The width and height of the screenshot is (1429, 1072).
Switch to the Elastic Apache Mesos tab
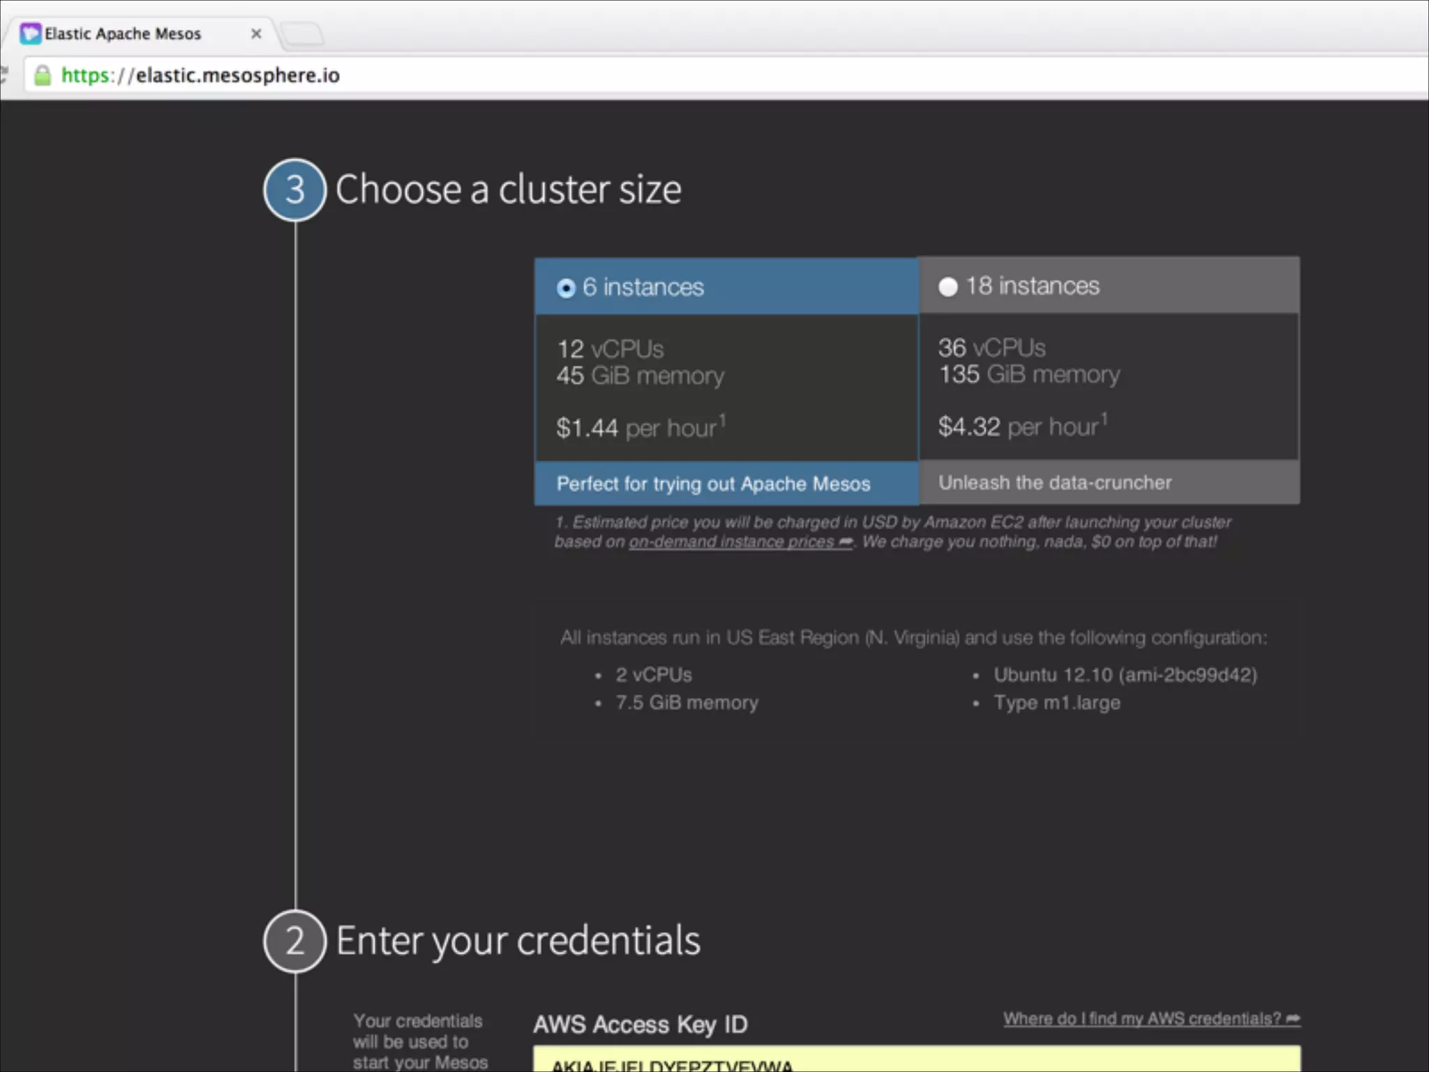coord(123,33)
